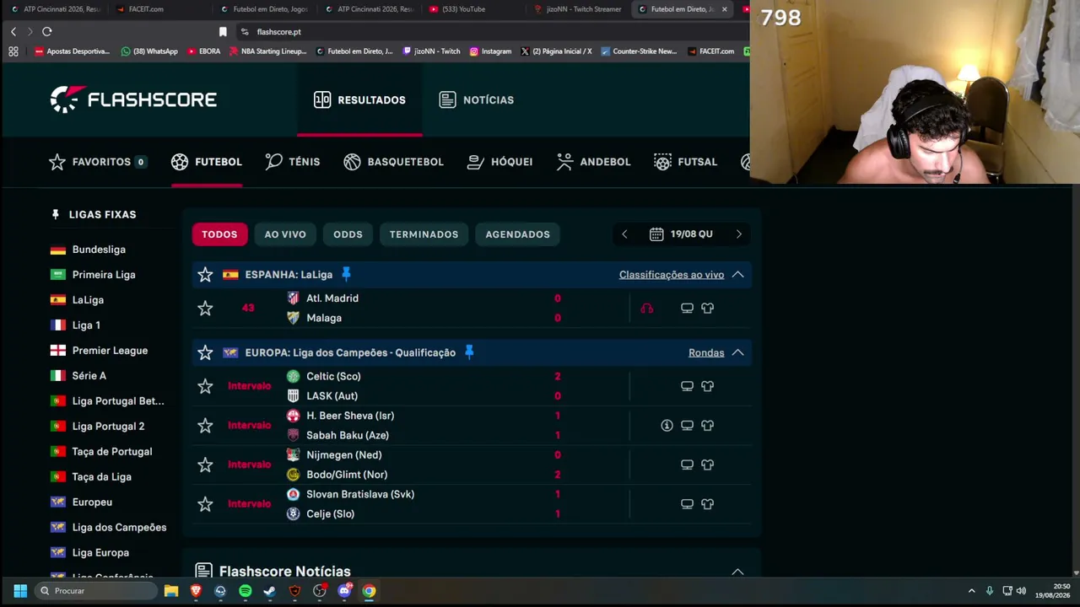
Task: Star the Liga dos Campeões Qualificação header
Action: [205, 353]
